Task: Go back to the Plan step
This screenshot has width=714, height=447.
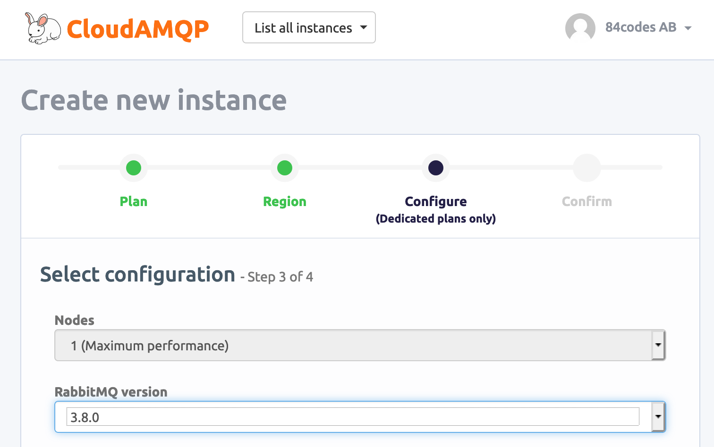Action: (134, 201)
